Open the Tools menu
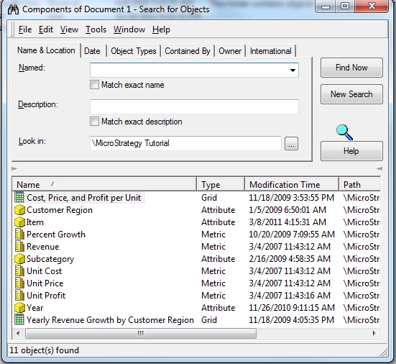The width and height of the screenshot is (396, 364). pyautogui.click(x=96, y=29)
